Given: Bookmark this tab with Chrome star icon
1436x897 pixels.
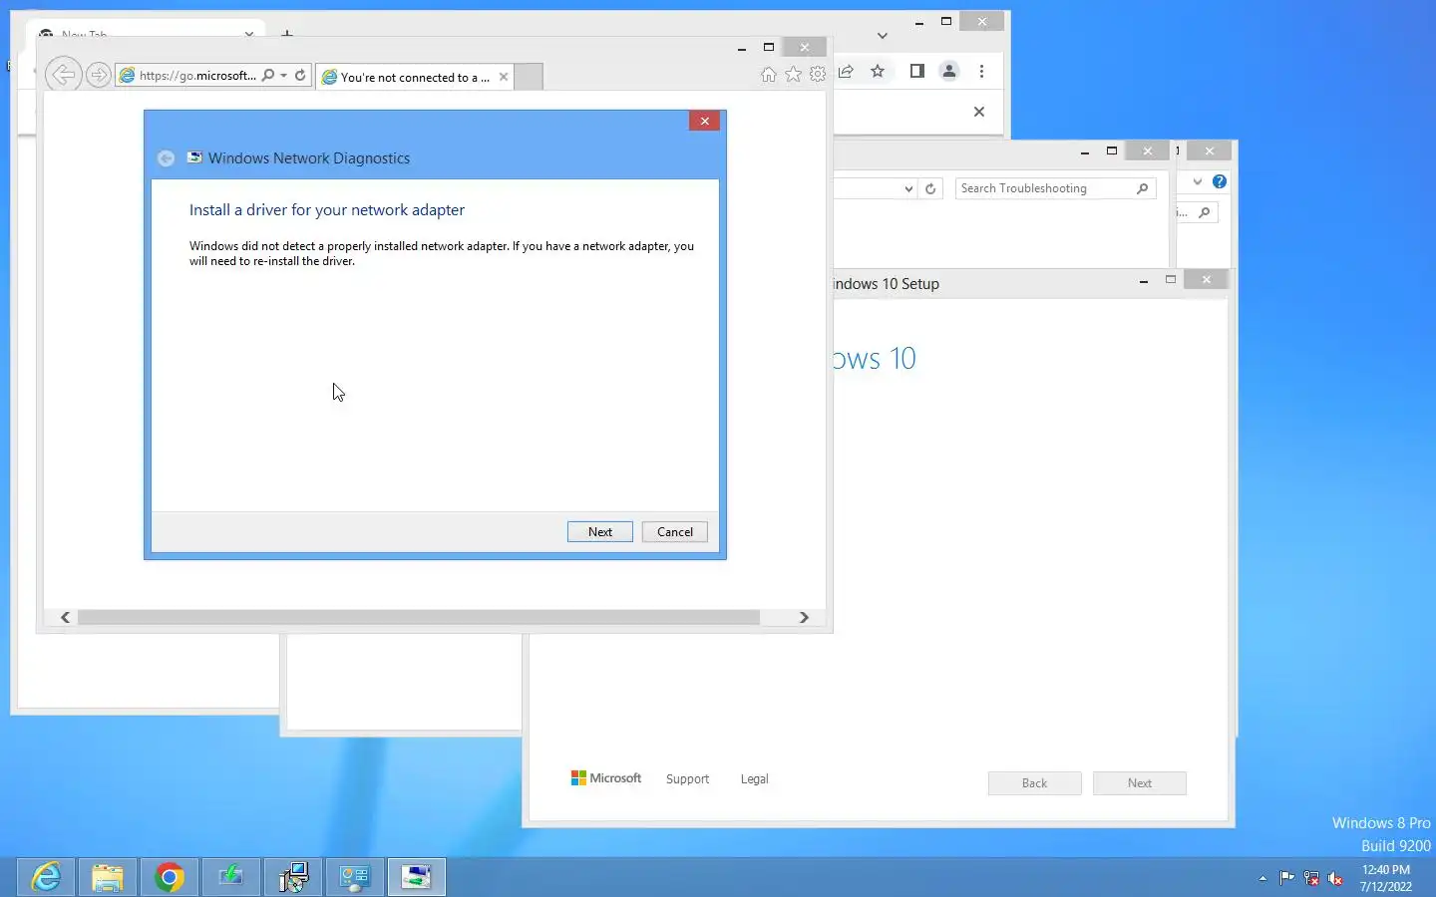Looking at the screenshot, I should 878,72.
